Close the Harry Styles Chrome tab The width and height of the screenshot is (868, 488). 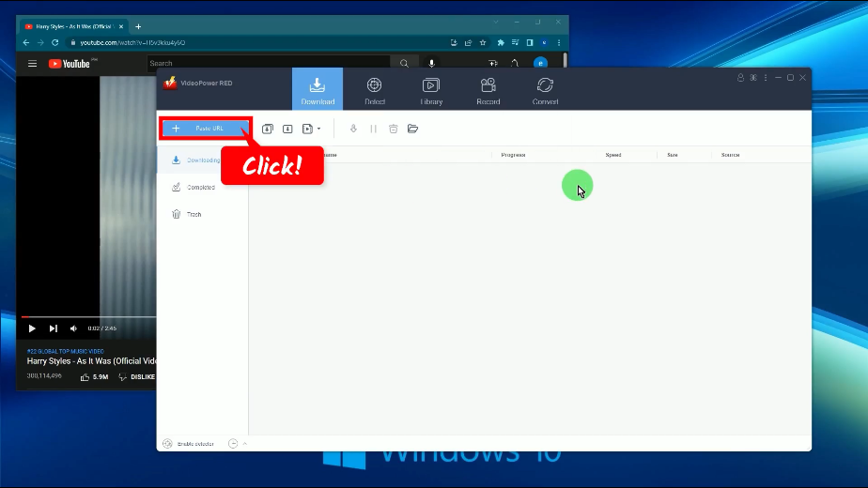pos(121,26)
